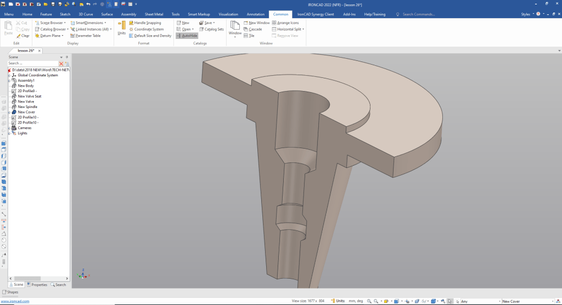
Task: Click the Arrange Icons button
Action: (288, 23)
